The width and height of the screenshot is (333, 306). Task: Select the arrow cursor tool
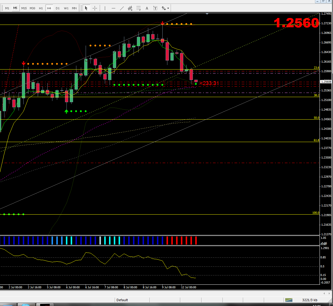click(x=86, y=8)
